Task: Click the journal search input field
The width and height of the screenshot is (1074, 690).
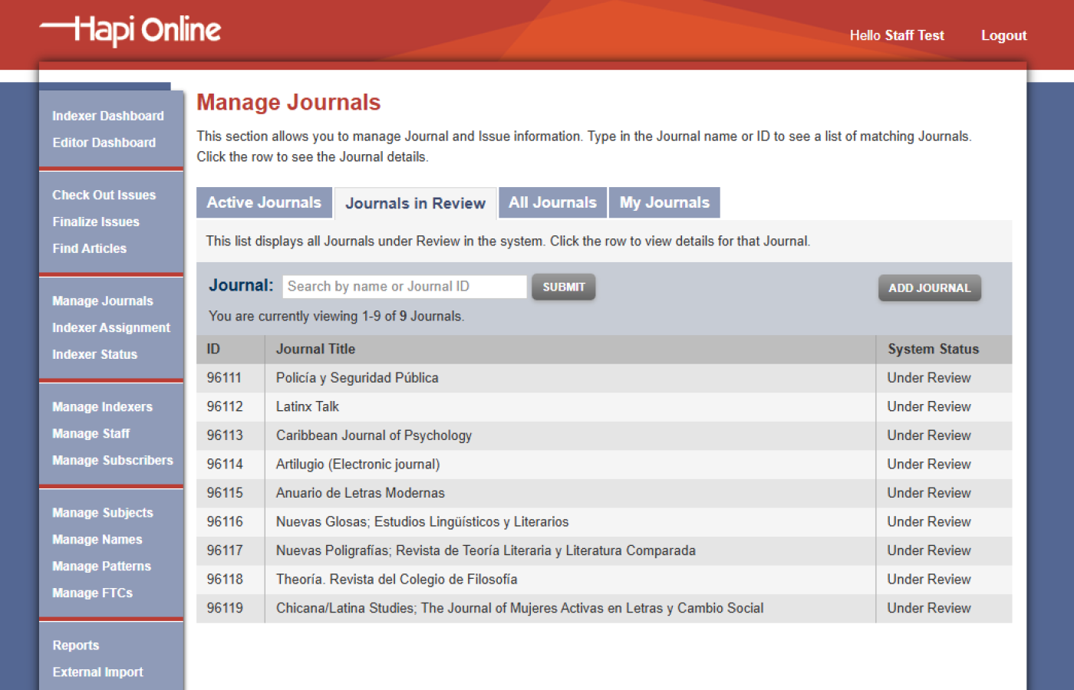Action: click(x=404, y=286)
